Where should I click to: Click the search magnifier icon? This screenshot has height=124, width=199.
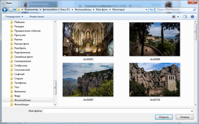click(x=194, y=10)
